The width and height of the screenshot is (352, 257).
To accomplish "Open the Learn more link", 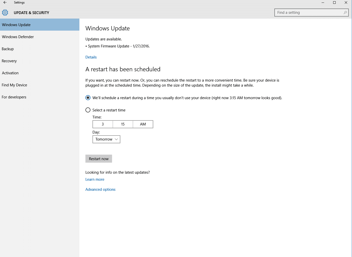I will coord(95,179).
